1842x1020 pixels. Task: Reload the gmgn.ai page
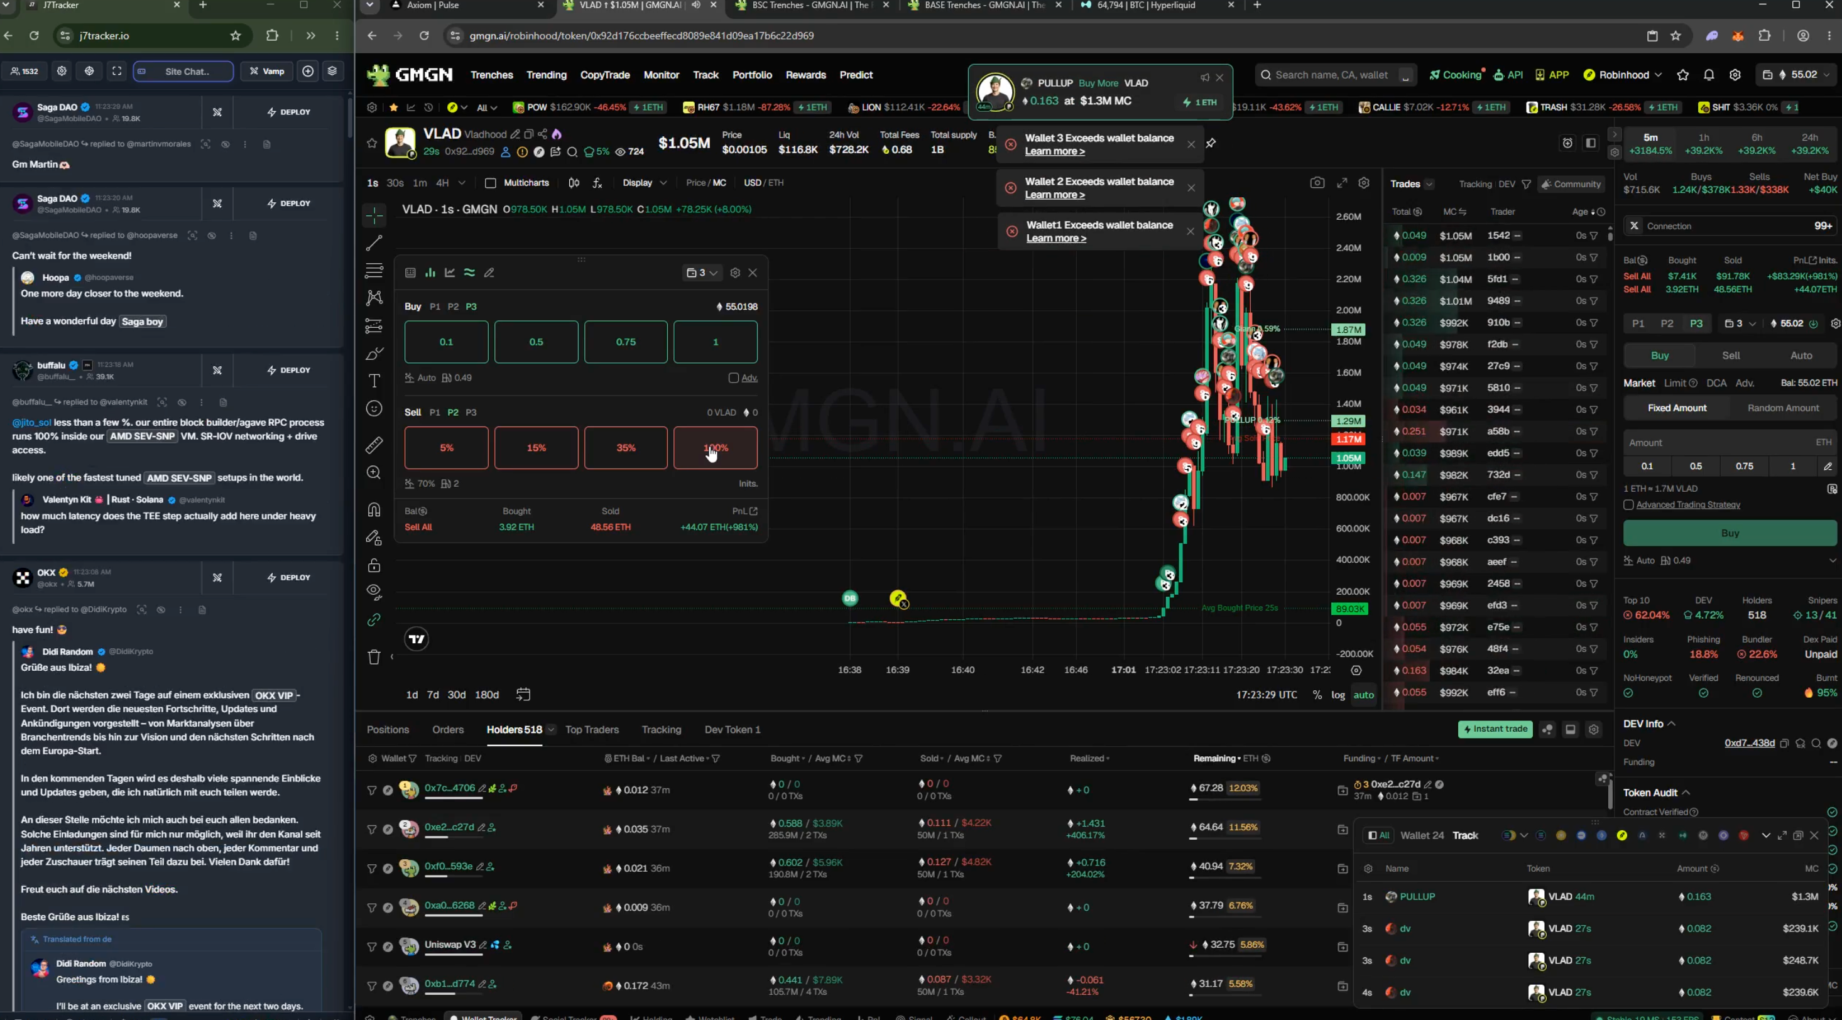424,36
